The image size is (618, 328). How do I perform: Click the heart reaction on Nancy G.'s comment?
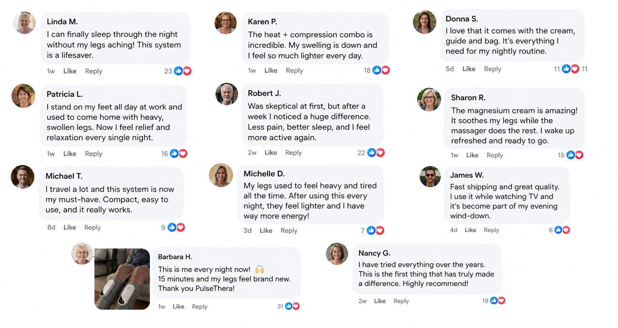tap(502, 301)
